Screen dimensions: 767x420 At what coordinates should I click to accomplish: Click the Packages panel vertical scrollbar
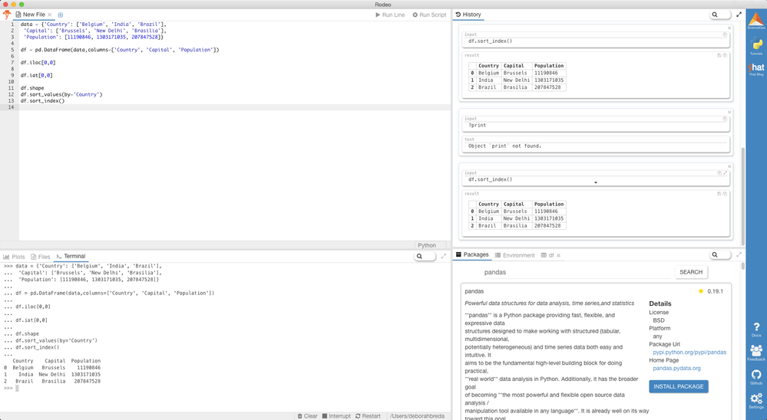coord(743,266)
